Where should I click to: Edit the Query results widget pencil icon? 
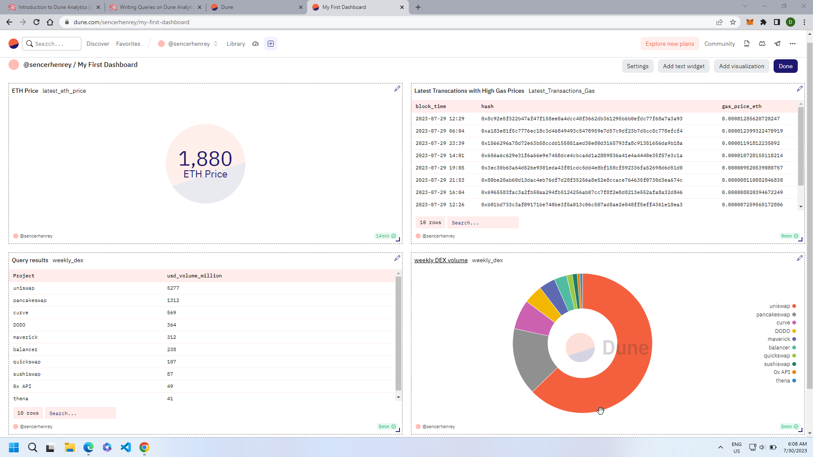coord(397,258)
